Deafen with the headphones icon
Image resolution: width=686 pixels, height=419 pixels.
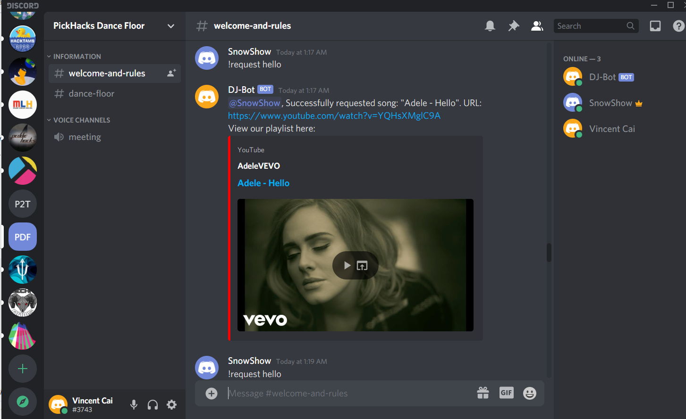click(152, 404)
